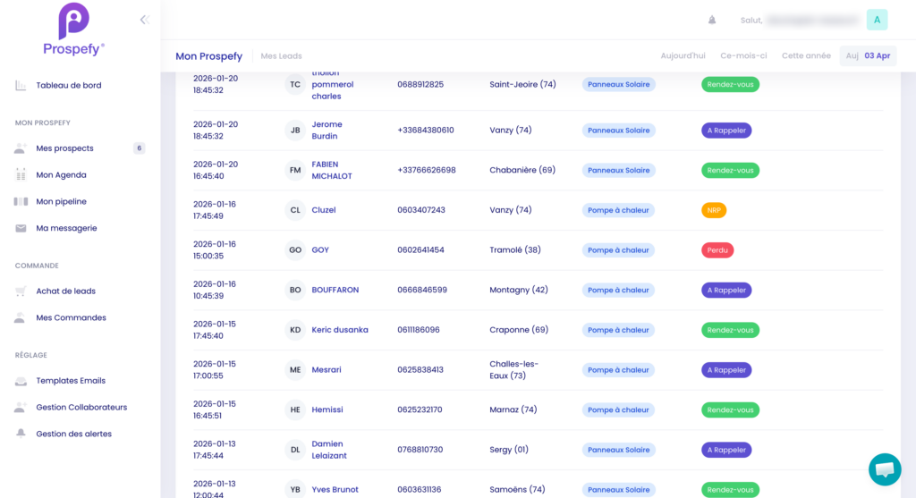
Task: Click the Mon Agenda calendar icon
Action: 21,175
